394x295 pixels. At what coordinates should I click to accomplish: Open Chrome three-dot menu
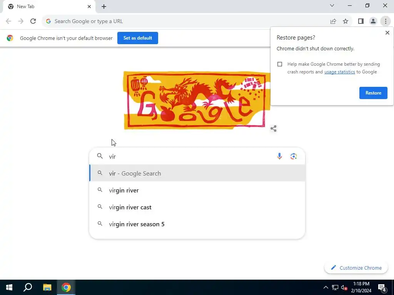pyautogui.click(x=386, y=22)
